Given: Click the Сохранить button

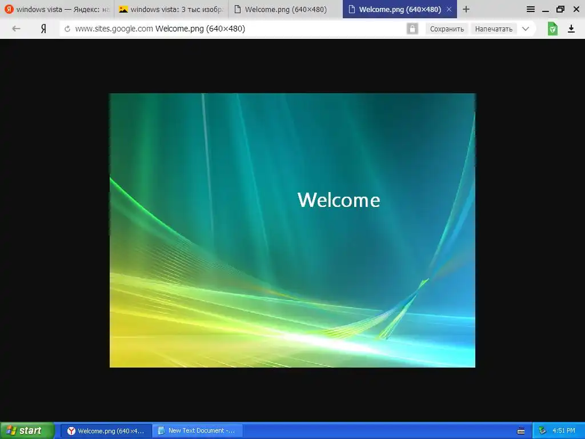Looking at the screenshot, I should pyautogui.click(x=447, y=29).
